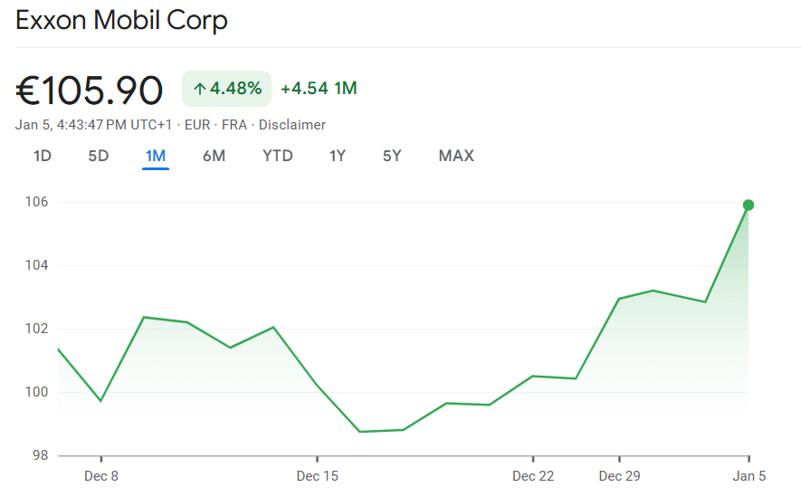
Task: Click the Dec 29 date axis label
Action: click(x=619, y=476)
